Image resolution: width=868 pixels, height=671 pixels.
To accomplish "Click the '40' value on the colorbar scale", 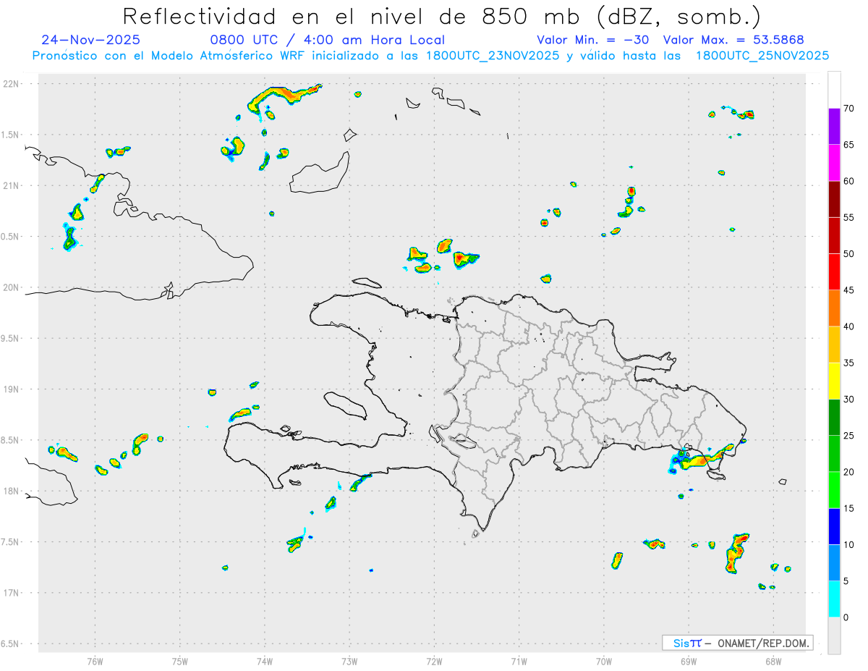I will pyautogui.click(x=848, y=326).
